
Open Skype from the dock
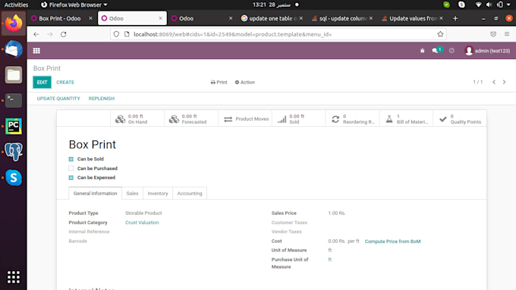(x=14, y=178)
